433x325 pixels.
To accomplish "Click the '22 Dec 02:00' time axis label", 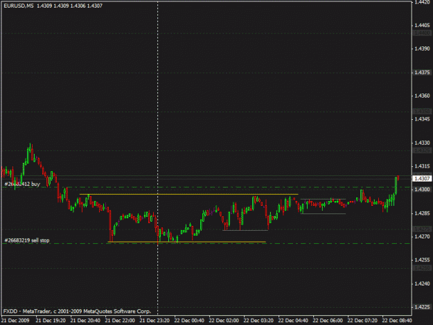I will click(x=224, y=320).
